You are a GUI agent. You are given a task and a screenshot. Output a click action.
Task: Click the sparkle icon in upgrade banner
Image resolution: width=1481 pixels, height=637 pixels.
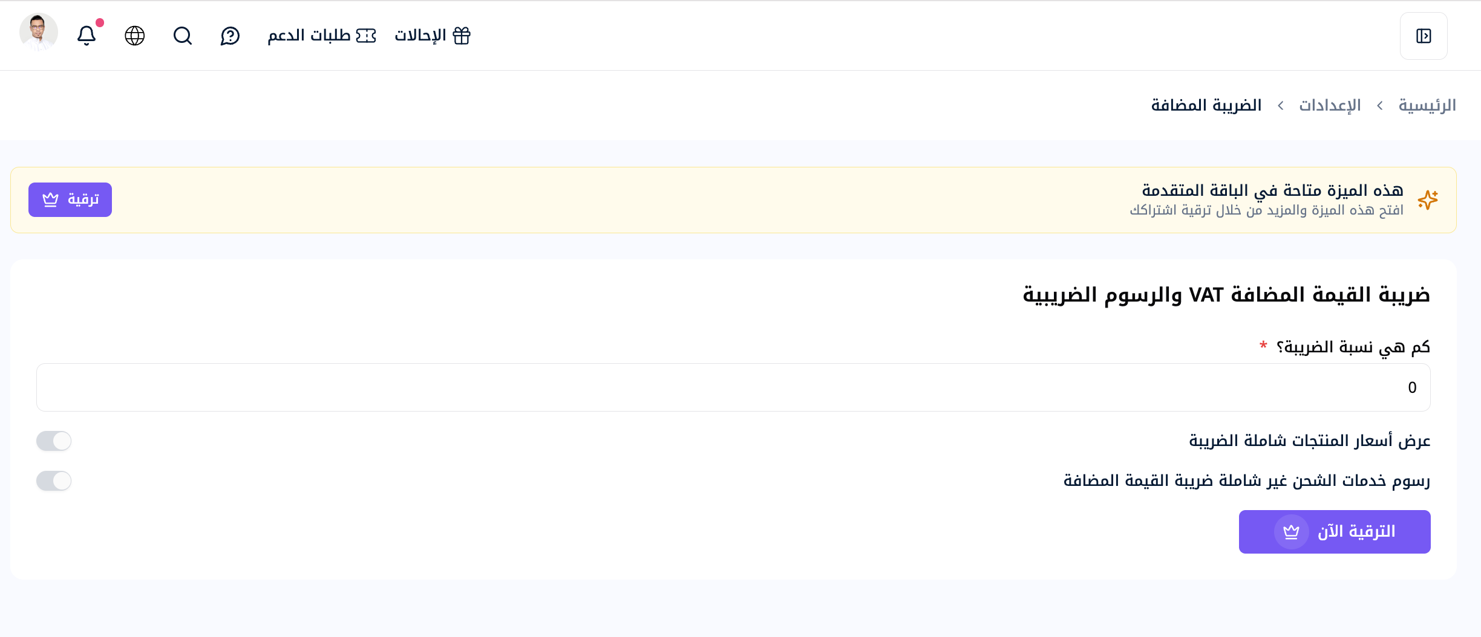(1428, 200)
